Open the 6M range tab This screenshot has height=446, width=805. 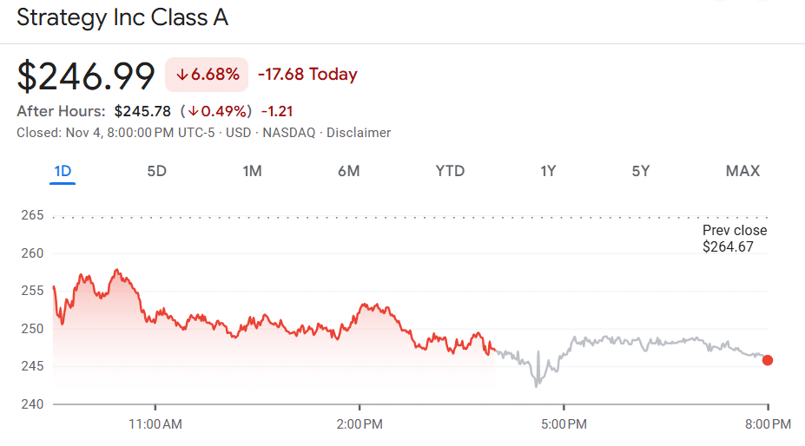[348, 171]
